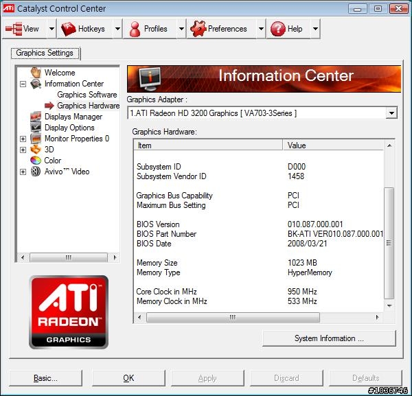Click the HyperMemory value
The height and width of the screenshot is (396, 412).
pos(310,272)
